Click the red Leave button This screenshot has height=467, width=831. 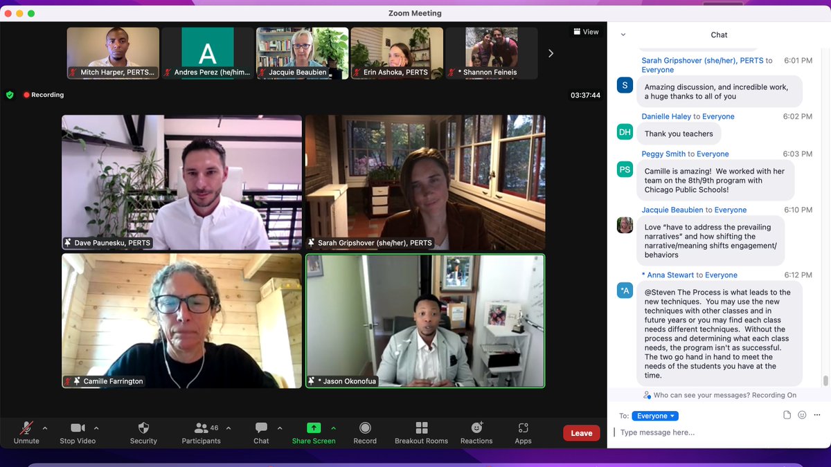[x=581, y=433]
